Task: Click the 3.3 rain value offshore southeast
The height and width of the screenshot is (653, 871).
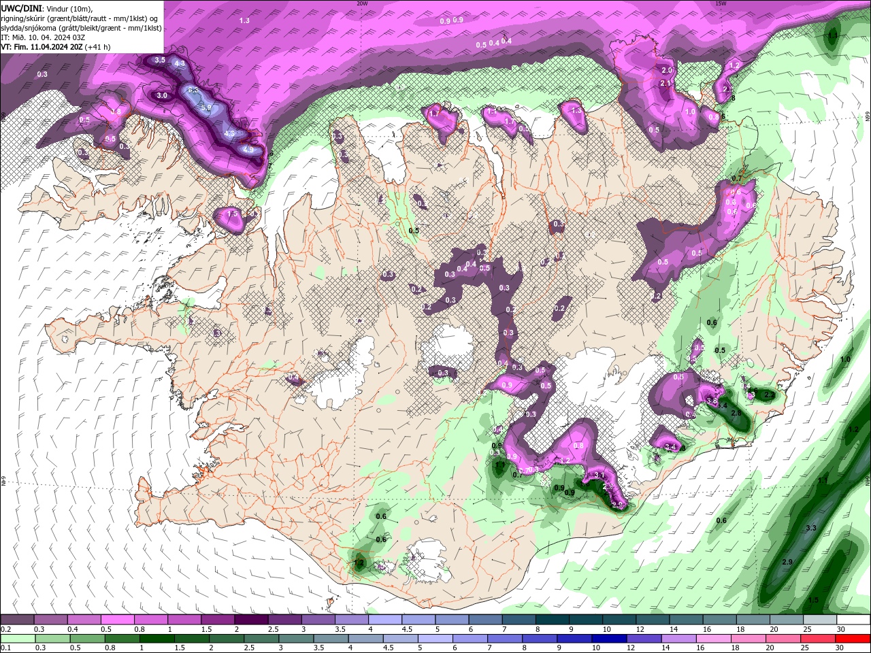Action: click(810, 528)
